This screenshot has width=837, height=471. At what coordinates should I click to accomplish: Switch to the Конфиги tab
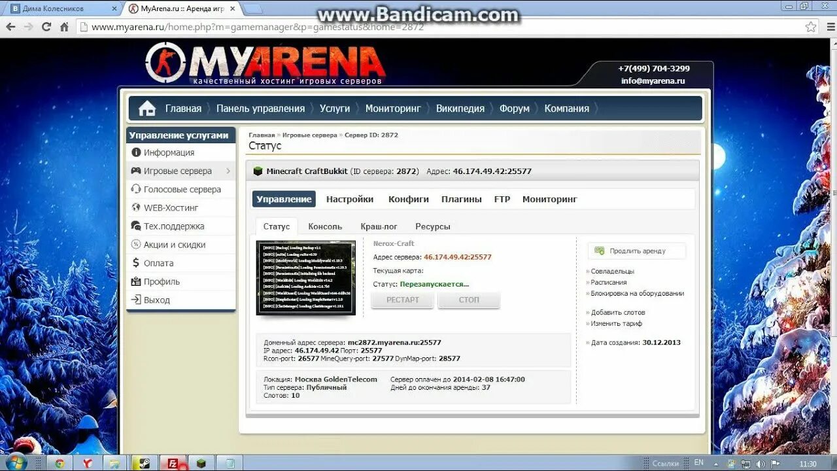pyautogui.click(x=409, y=199)
